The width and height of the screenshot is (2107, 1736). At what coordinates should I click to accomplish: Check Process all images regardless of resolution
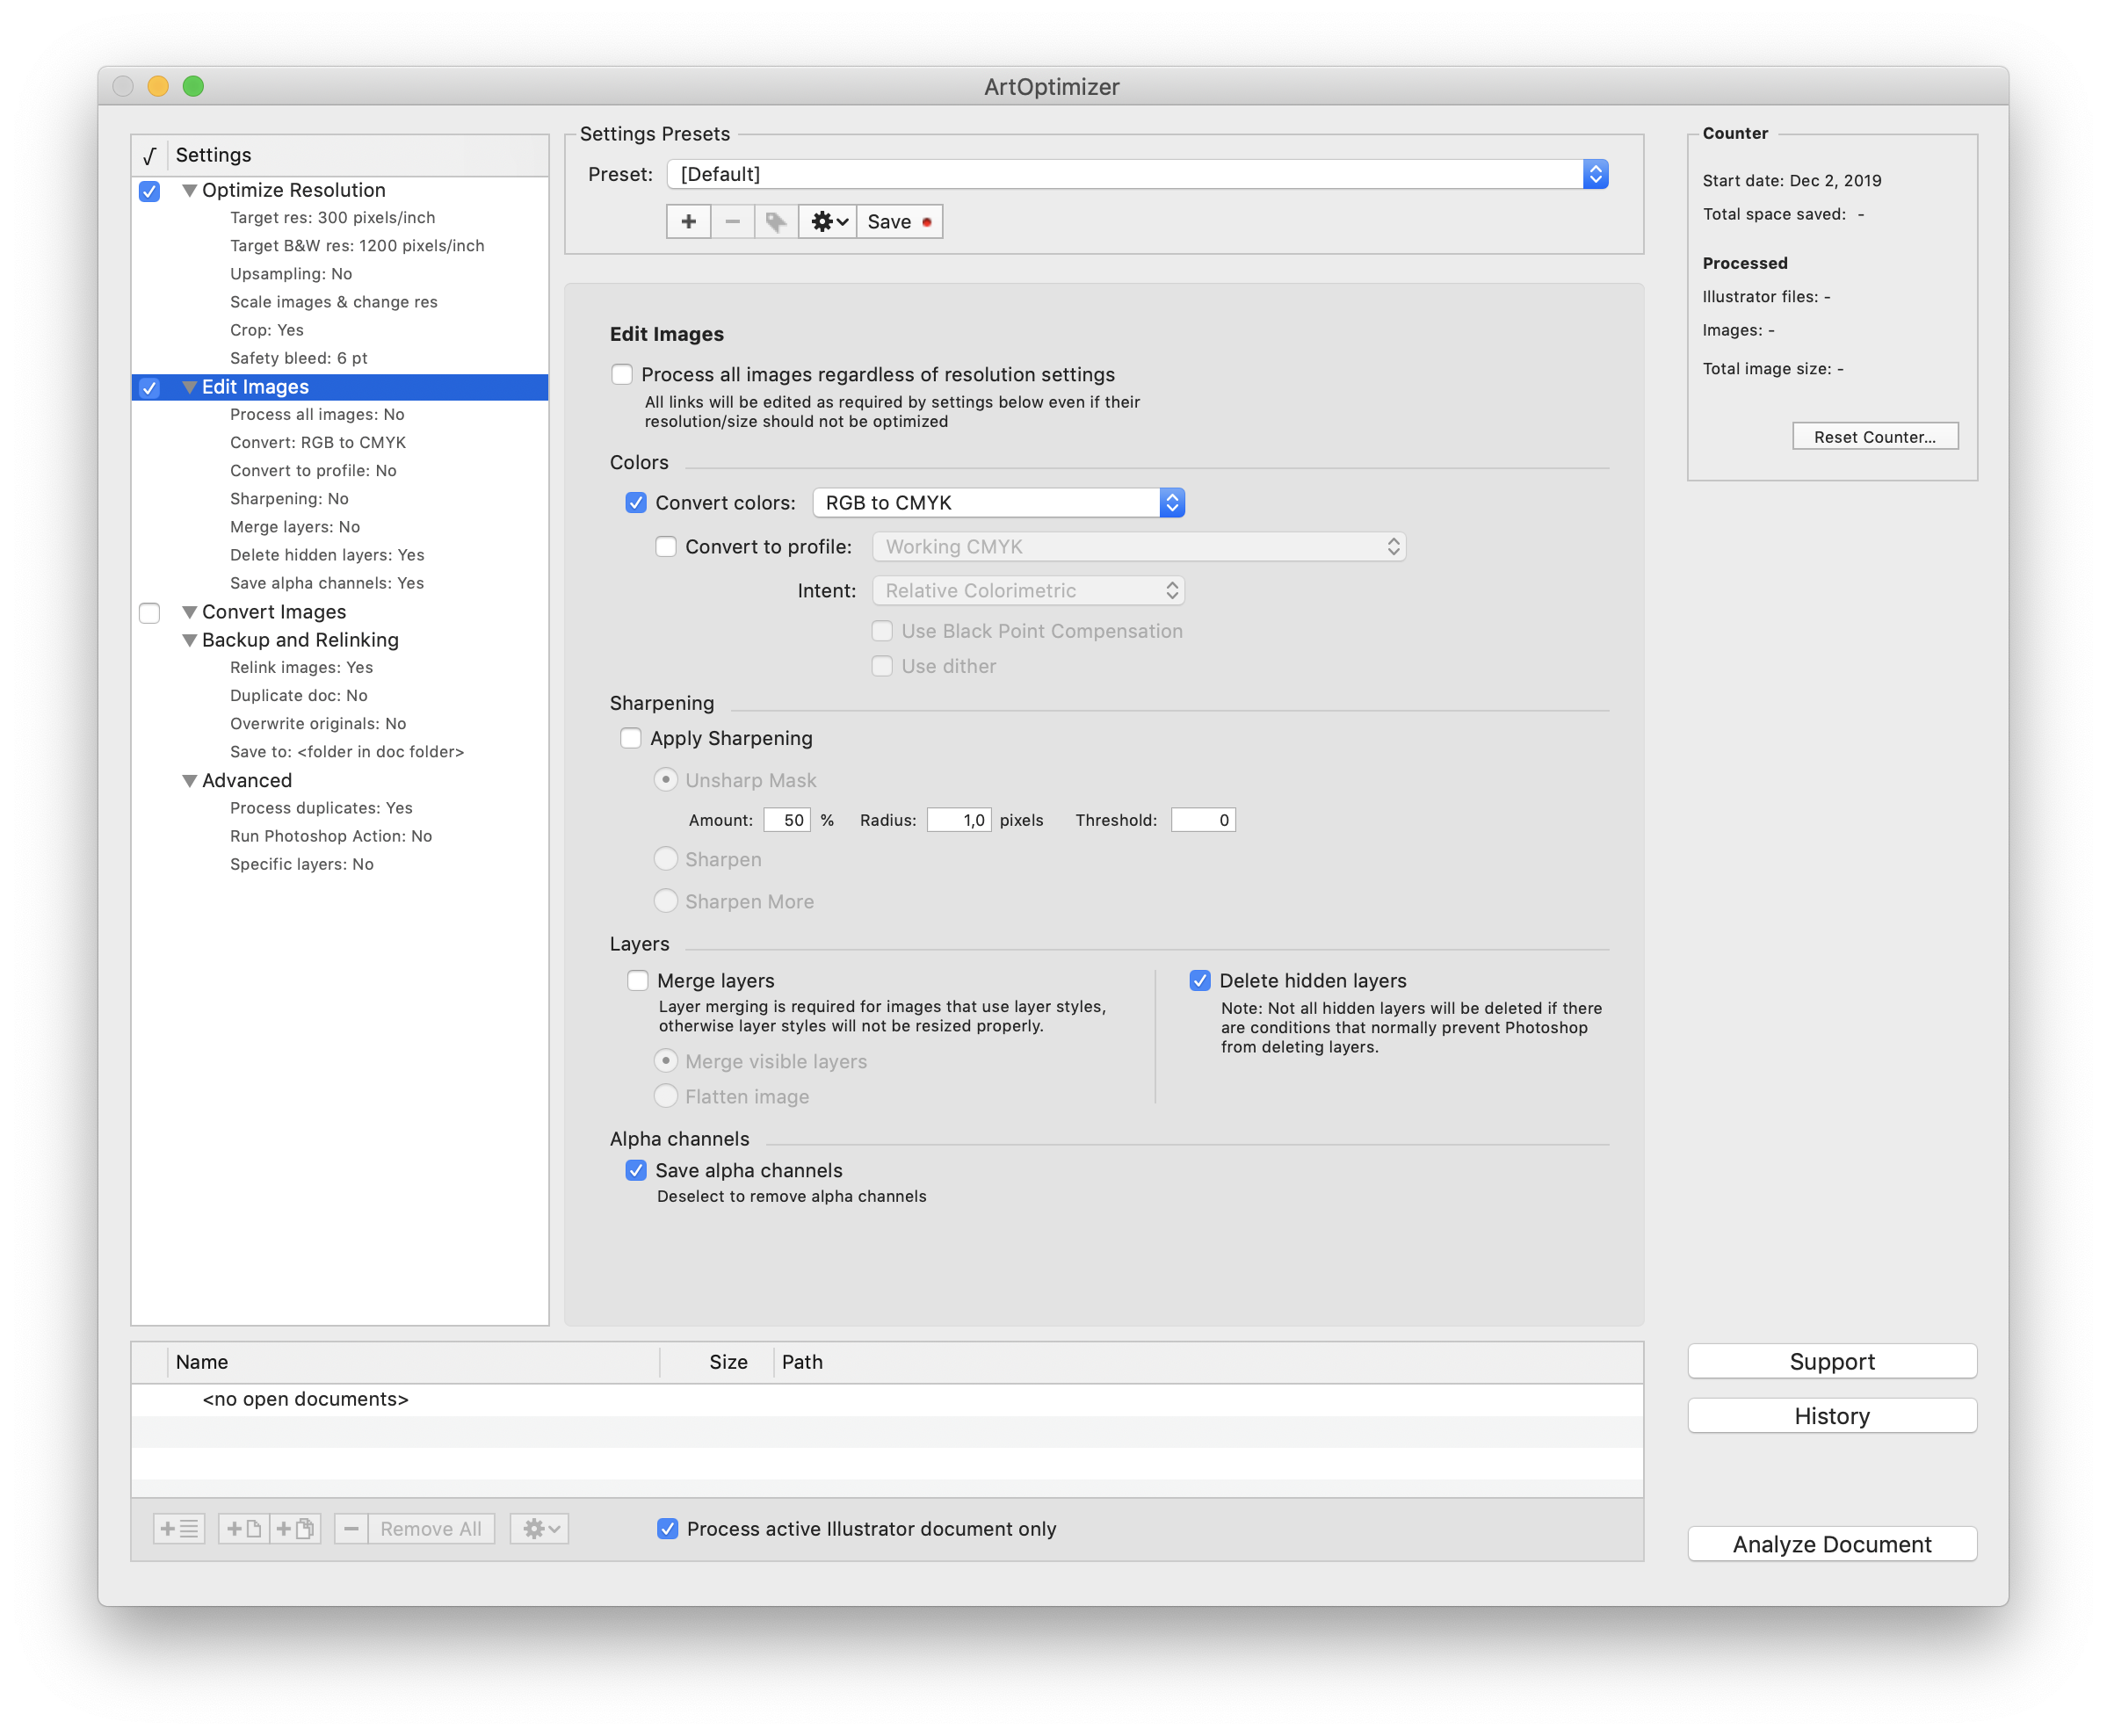coord(622,374)
